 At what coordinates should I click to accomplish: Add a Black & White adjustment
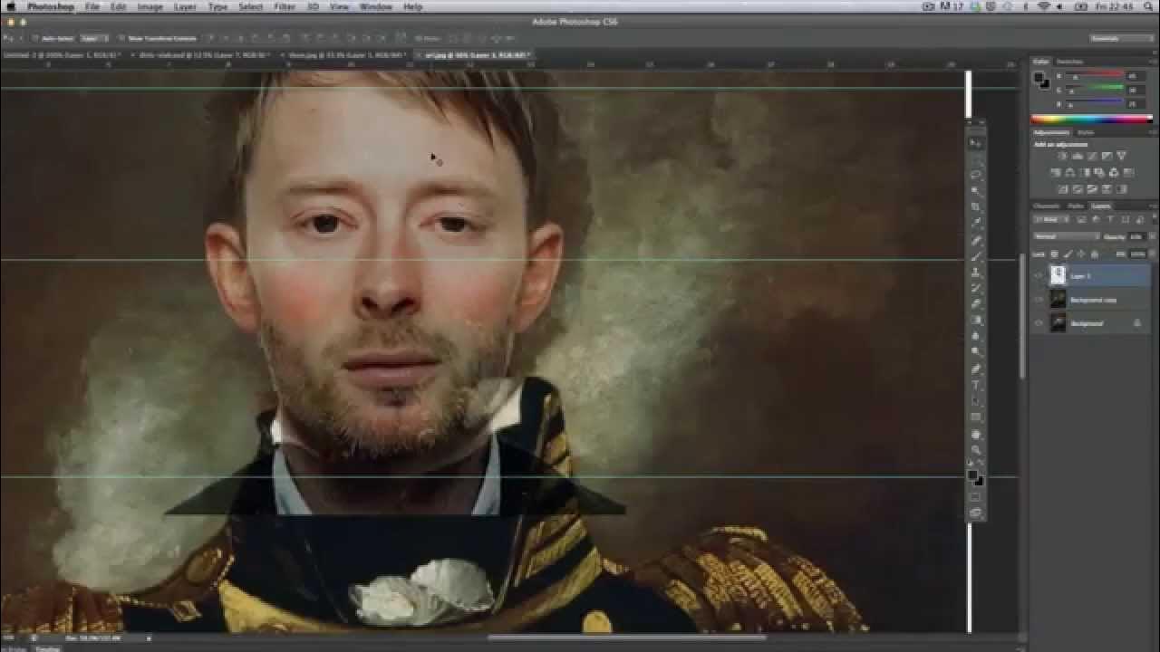click(1084, 172)
